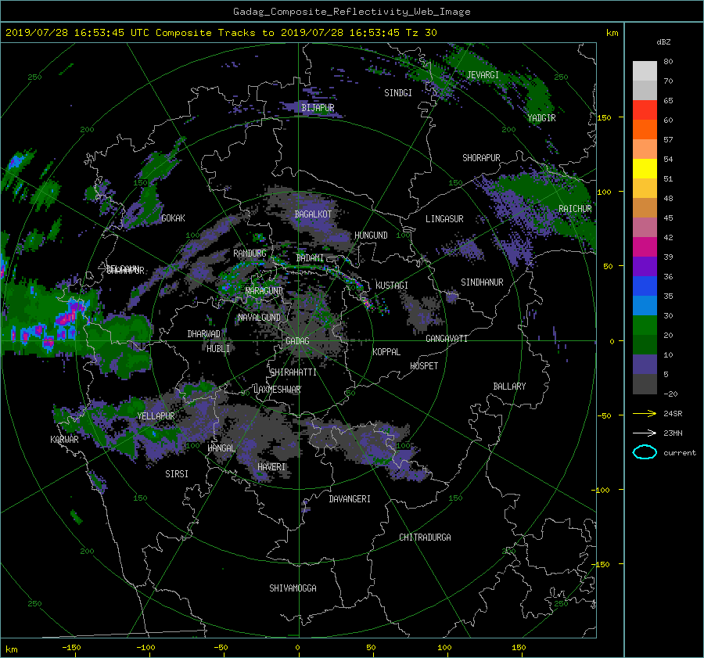Click the HOSPET city label
This screenshot has width=704, height=658.
click(424, 366)
